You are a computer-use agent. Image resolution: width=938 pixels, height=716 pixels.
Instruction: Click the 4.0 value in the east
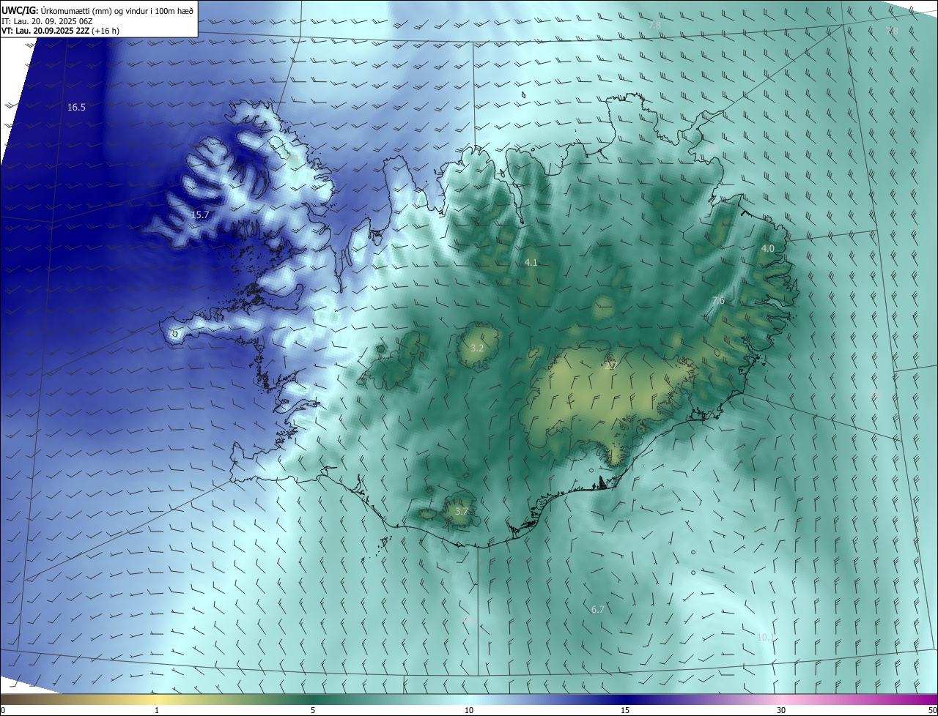pos(767,249)
